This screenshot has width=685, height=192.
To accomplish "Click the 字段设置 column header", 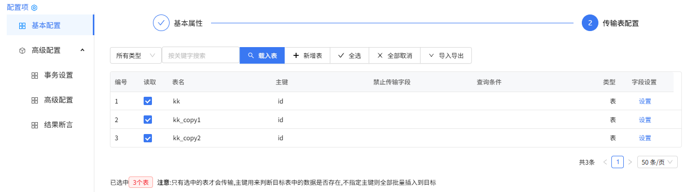I will point(644,82).
